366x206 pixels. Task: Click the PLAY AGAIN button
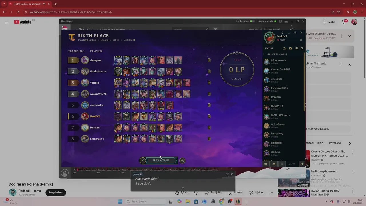pyautogui.click(x=161, y=161)
